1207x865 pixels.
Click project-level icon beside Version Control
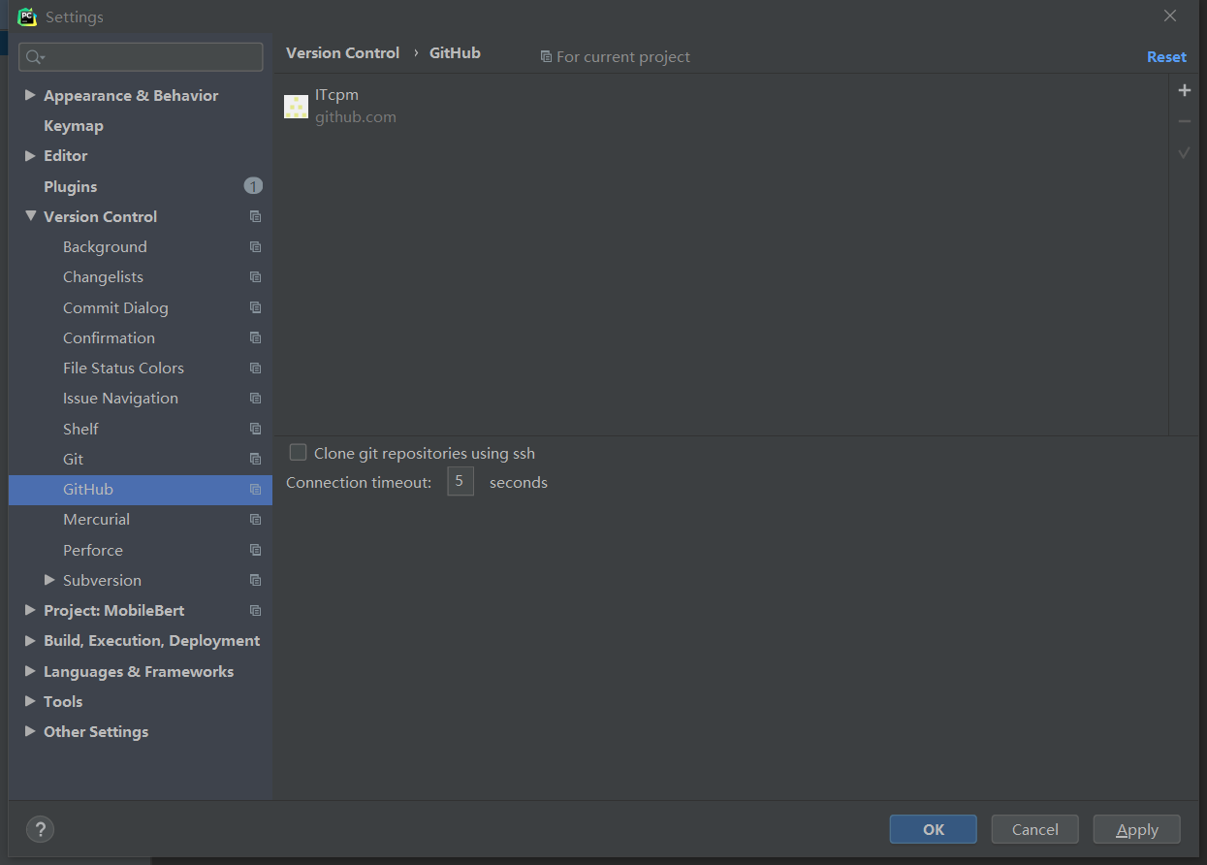pos(255,216)
